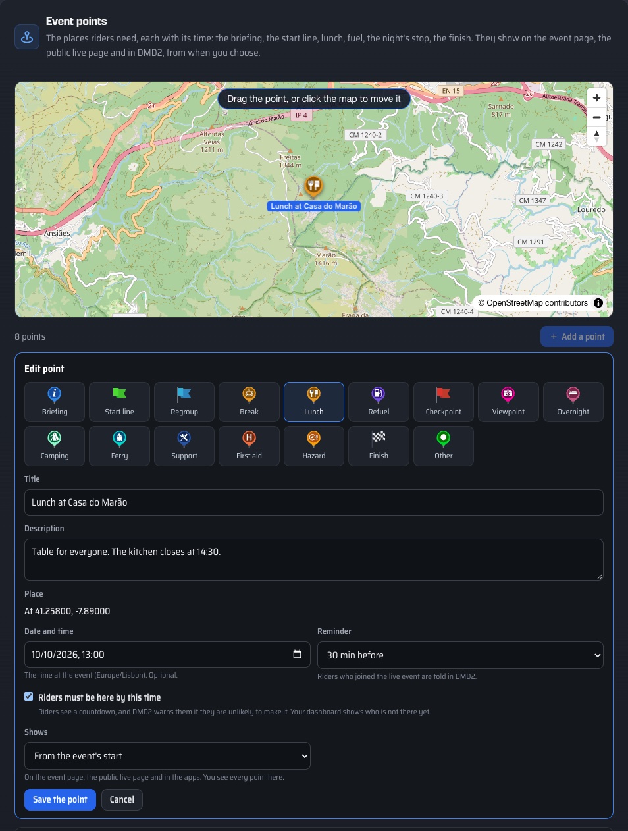
Task: Choose the Break point type
Action: point(249,402)
